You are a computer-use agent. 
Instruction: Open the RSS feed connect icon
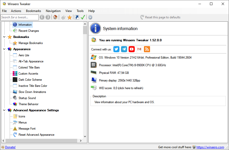(147, 49)
